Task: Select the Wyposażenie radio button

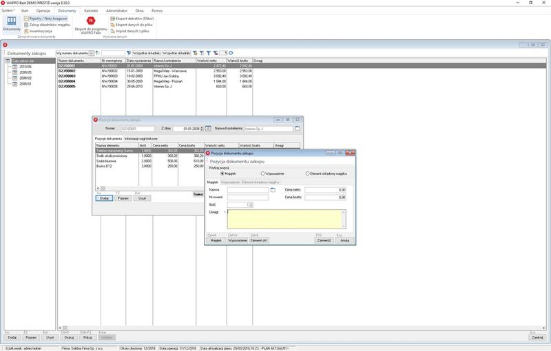Action: [x=261, y=173]
